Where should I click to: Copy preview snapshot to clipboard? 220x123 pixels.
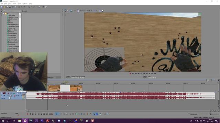pyautogui.click(x=100, y=11)
